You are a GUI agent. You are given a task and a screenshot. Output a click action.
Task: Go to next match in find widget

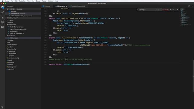coord(173,10)
